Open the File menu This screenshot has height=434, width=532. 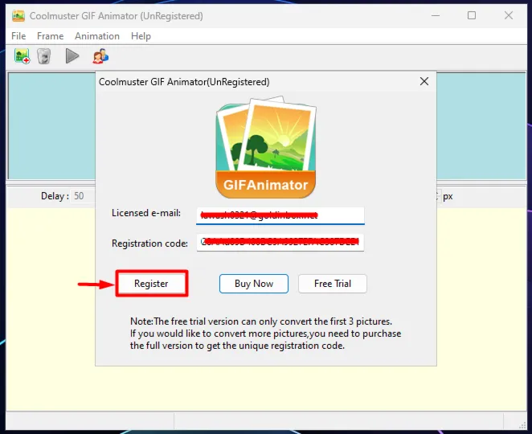pyautogui.click(x=18, y=36)
